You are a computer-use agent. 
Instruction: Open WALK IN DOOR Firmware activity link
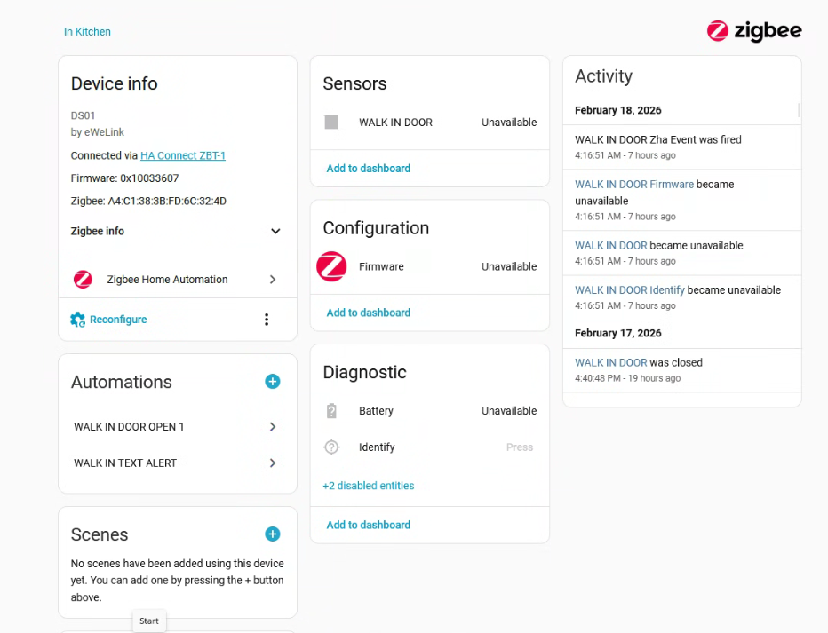click(x=634, y=185)
